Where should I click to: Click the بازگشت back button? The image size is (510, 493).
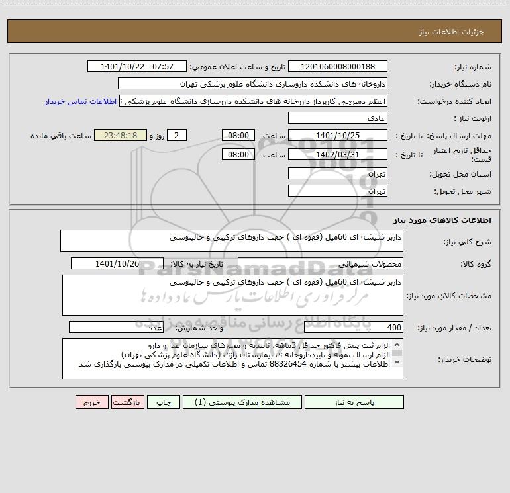127,402
